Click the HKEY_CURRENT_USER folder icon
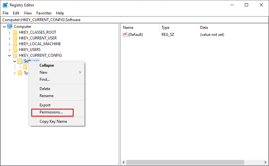This screenshot has width=269, height=166. 15,38
